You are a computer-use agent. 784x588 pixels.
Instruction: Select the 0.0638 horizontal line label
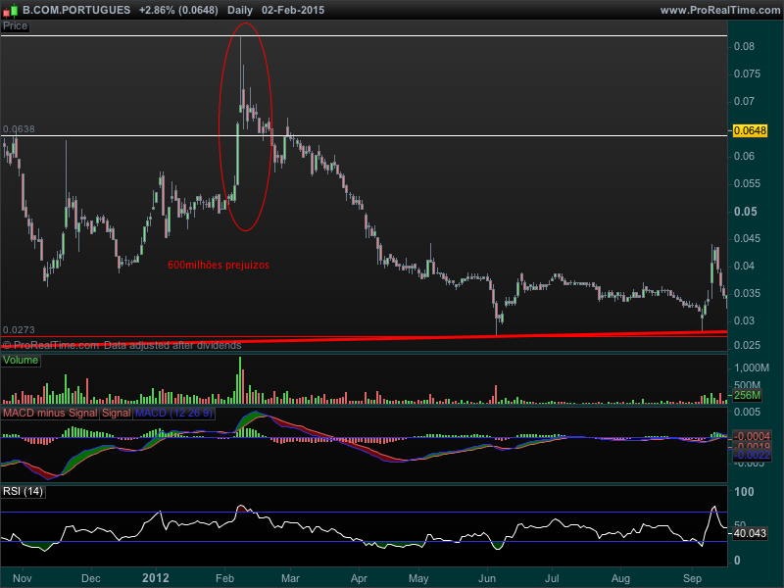(19, 129)
